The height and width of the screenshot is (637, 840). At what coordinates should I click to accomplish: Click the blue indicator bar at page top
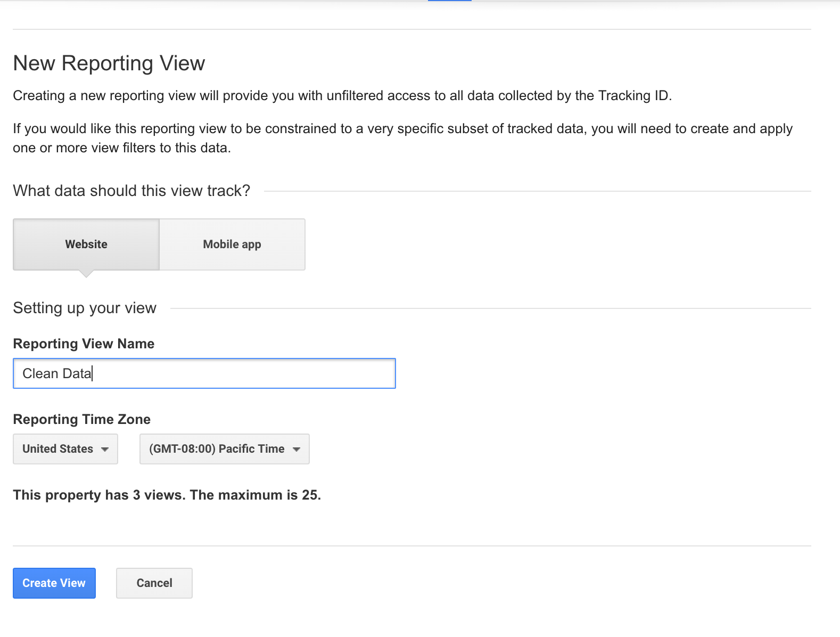pos(450,1)
